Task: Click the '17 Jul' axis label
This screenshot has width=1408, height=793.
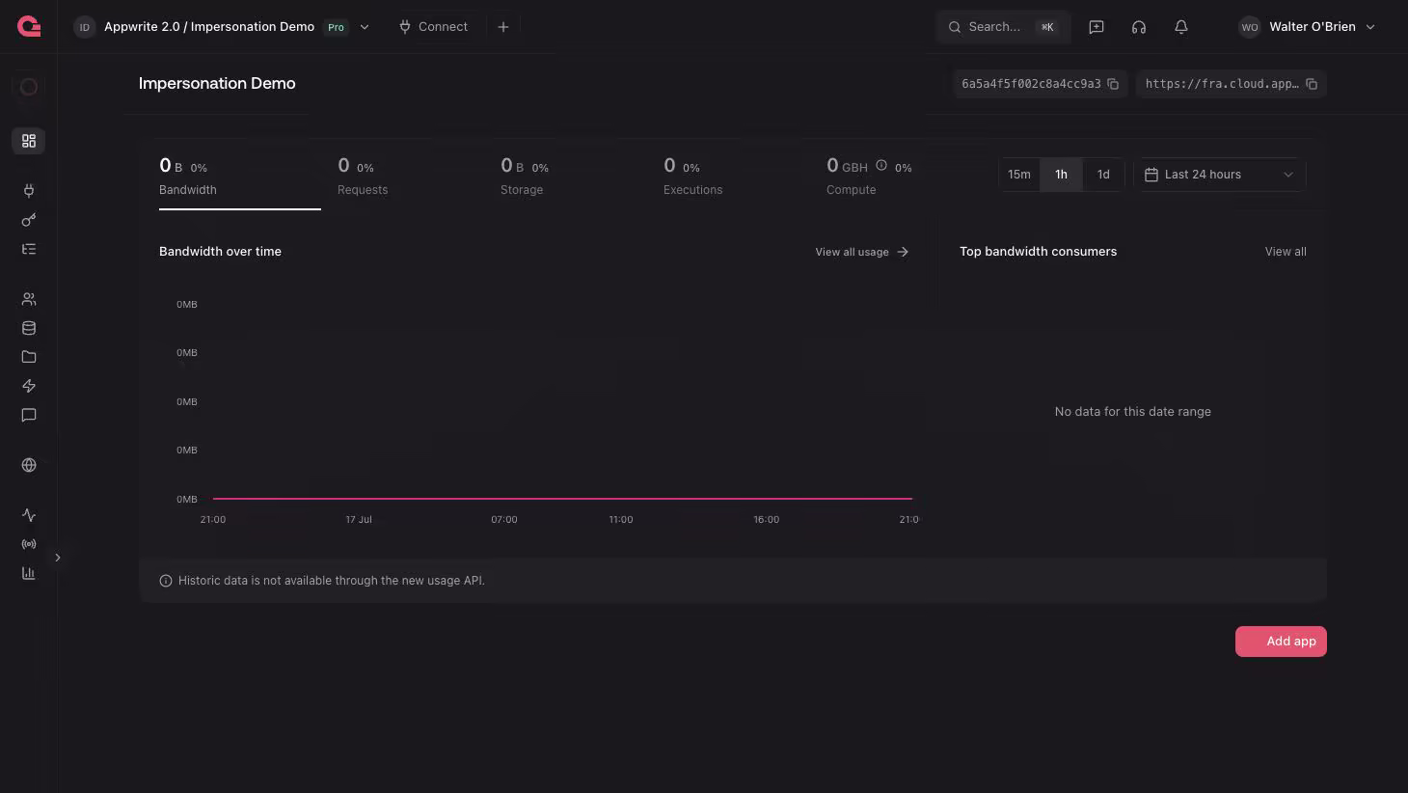Action: tap(359, 520)
